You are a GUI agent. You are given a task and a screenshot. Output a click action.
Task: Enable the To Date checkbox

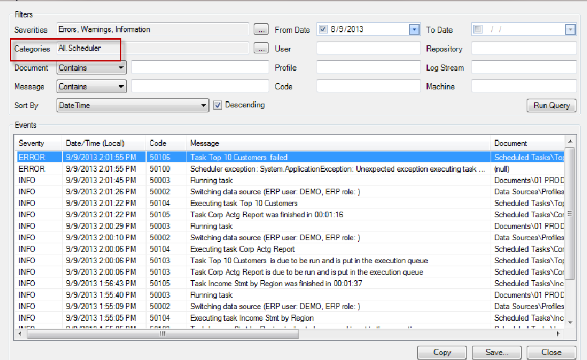(x=477, y=29)
